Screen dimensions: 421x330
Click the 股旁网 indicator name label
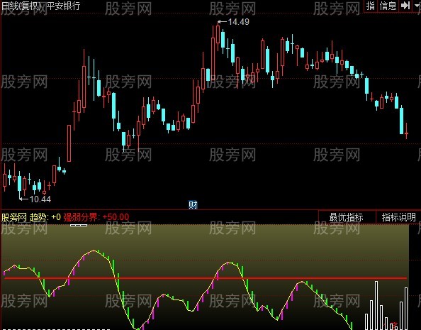point(14,217)
